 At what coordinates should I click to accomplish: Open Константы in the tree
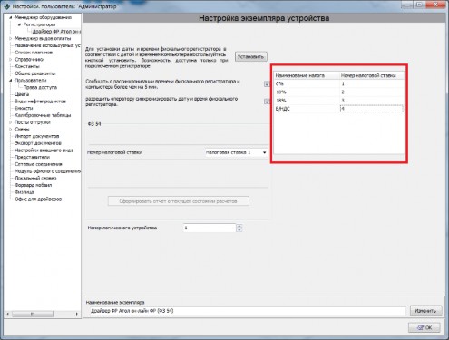coord(27,66)
